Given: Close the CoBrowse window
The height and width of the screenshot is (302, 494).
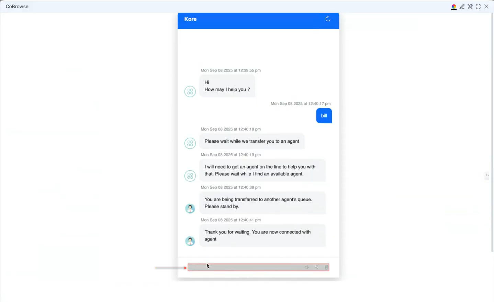Looking at the screenshot, I should [486, 7].
